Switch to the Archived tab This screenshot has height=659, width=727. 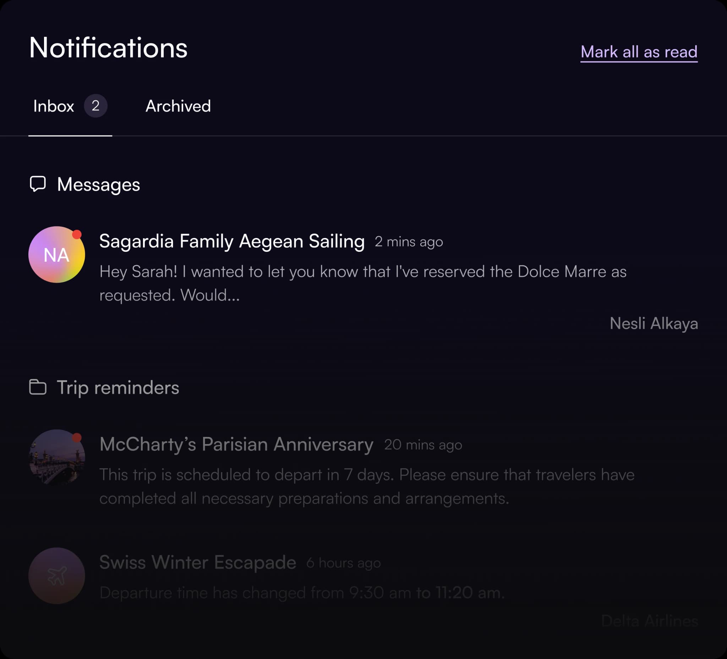click(x=178, y=106)
